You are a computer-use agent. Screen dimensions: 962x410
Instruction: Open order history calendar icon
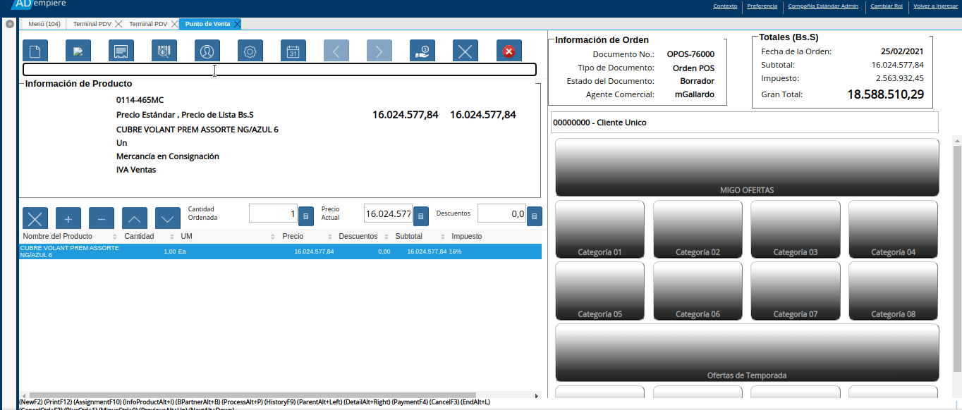click(x=293, y=51)
